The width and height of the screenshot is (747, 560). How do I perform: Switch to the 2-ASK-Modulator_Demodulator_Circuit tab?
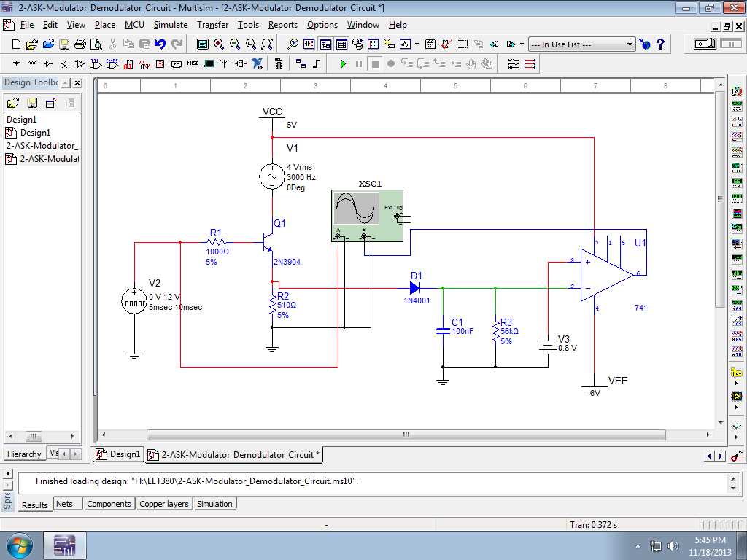pyautogui.click(x=234, y=455)
